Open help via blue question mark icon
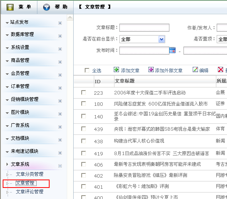227x199 pixels. 47,7
